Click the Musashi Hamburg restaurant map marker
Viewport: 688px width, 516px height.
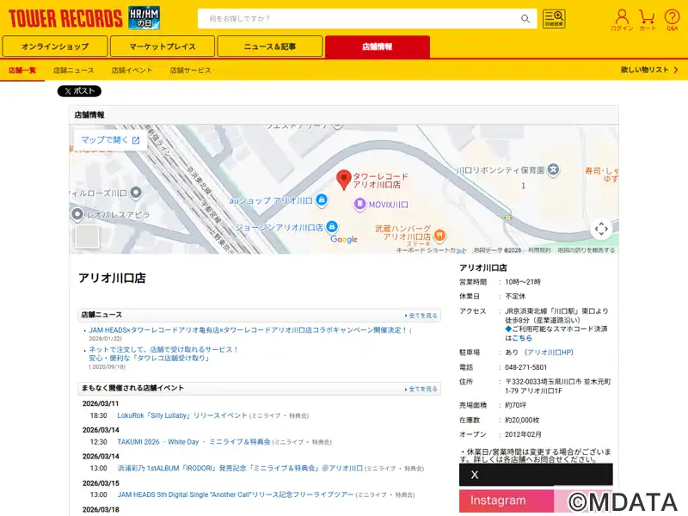pos(439,236)
